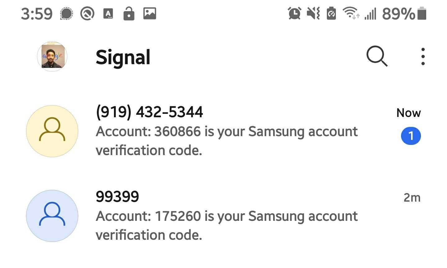Image resolution: width=447 pixels, height=268 pixels.
Task: Tap the Signal title text
Action: click(x=123, y=57)
